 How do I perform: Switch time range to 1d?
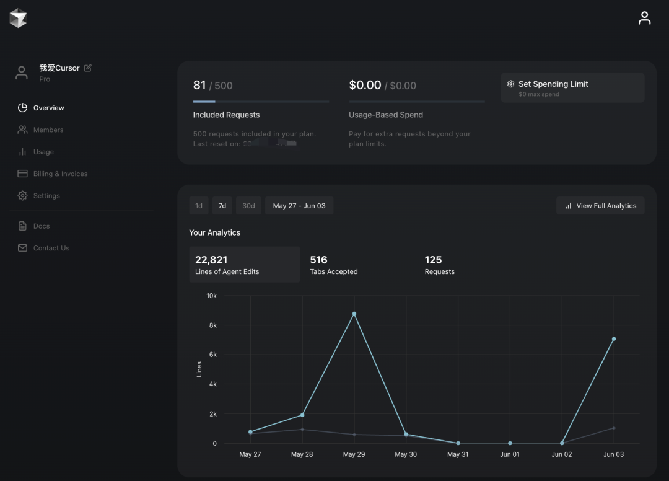[199, 206]
